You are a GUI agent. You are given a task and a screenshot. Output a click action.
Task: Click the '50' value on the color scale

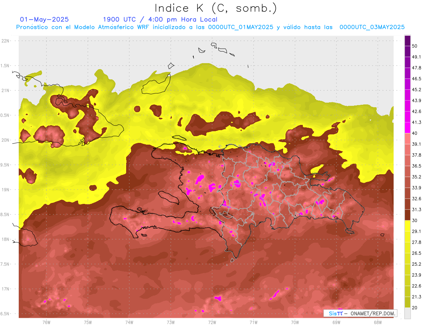(x=415, y=46)
